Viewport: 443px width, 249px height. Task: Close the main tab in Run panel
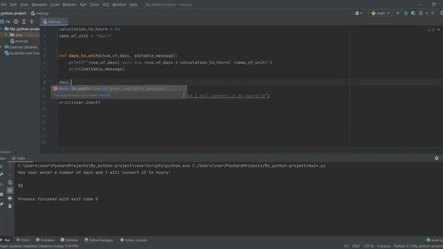[x=28, y=158]
